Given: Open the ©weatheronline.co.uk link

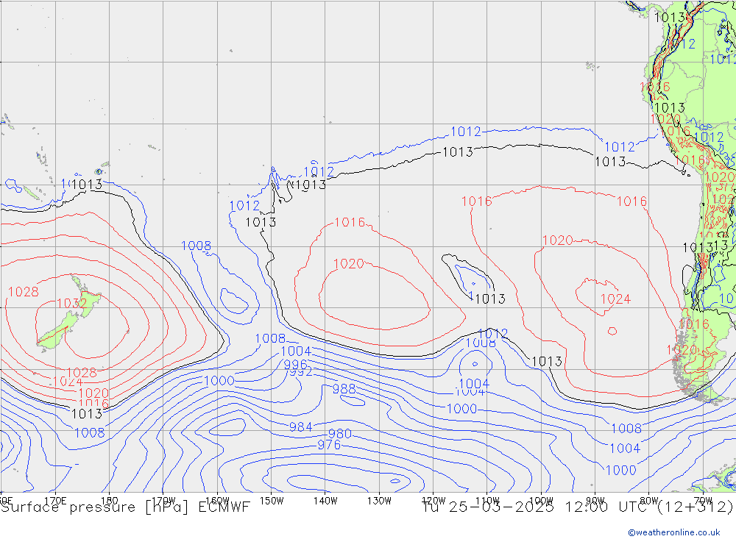Looking at the screenshot, I should click(674, 532).
